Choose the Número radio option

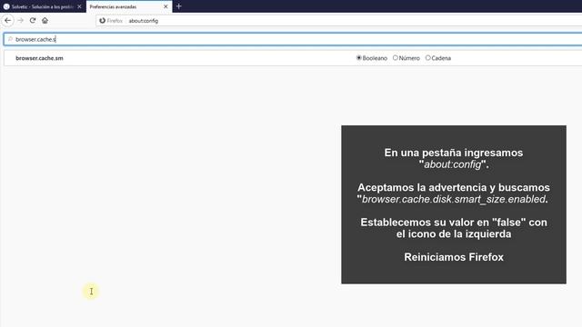click(x=396, y=58)
